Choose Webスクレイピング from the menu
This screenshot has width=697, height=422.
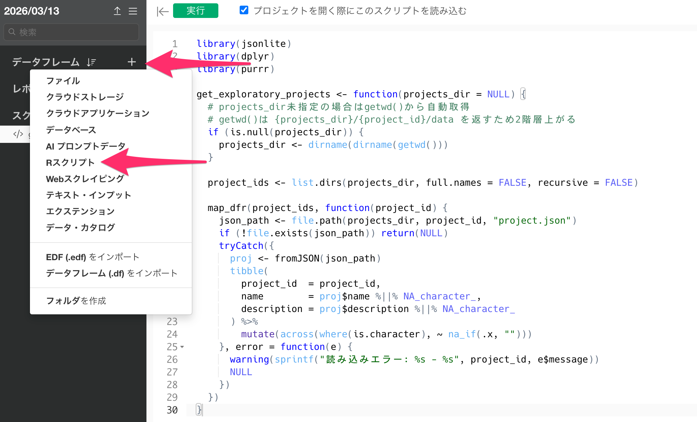pyautogui.click(x=85, y=179)
